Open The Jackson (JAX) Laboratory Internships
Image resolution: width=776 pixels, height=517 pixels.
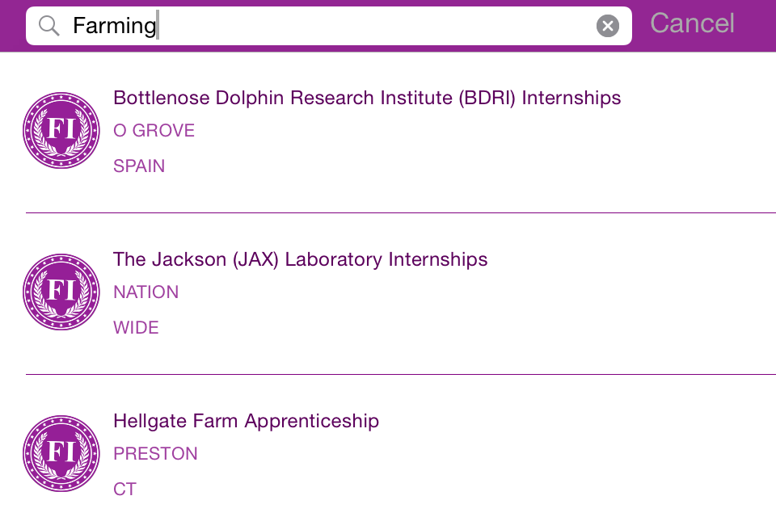300,259
